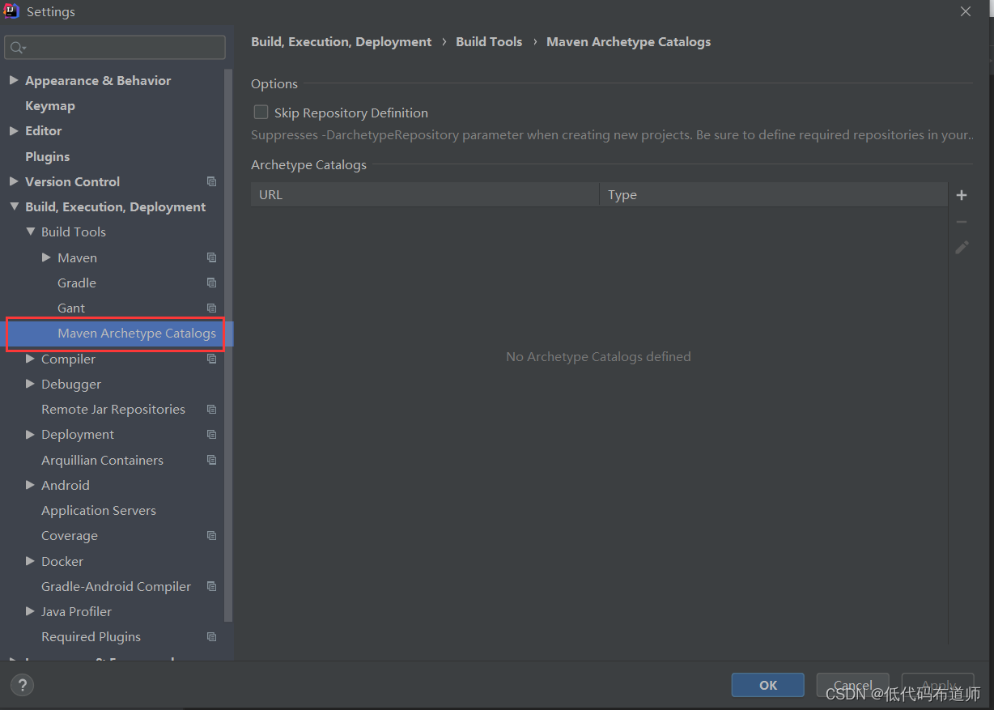Screen dimensions: 994x710
Task: Click project-level icon beside Compiler
Action: coord(211,359)
